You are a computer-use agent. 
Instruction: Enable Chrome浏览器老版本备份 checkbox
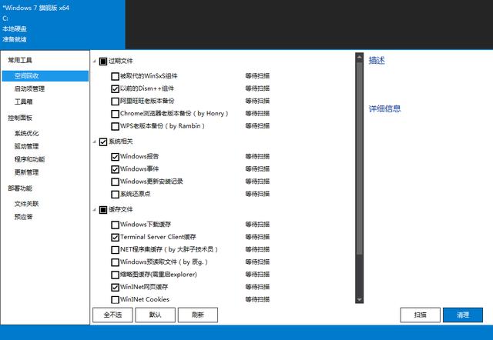(x=115, y=114)
